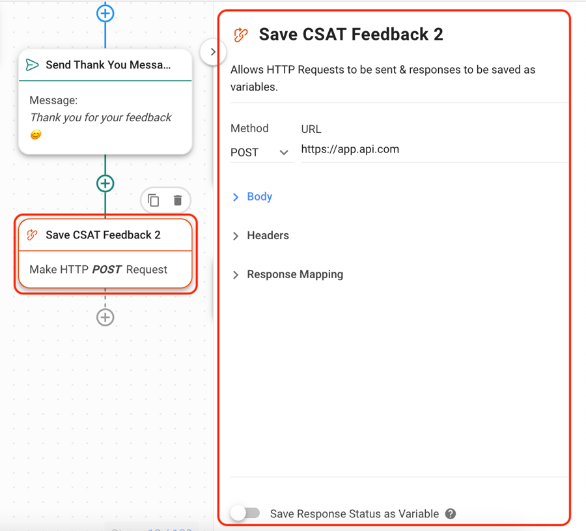Click the duplicate step copy icon
The image size is (586, 531).
tap(154, 200)
